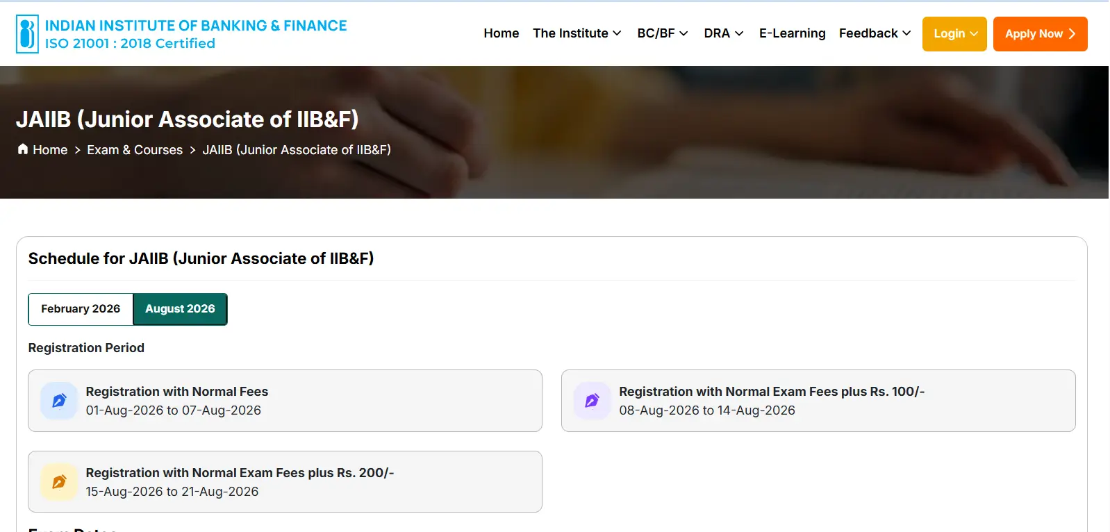The width and height of the screenshot is (1110, 532).
Task: Click the Registration Period label
Action: (x=86, y=348)
